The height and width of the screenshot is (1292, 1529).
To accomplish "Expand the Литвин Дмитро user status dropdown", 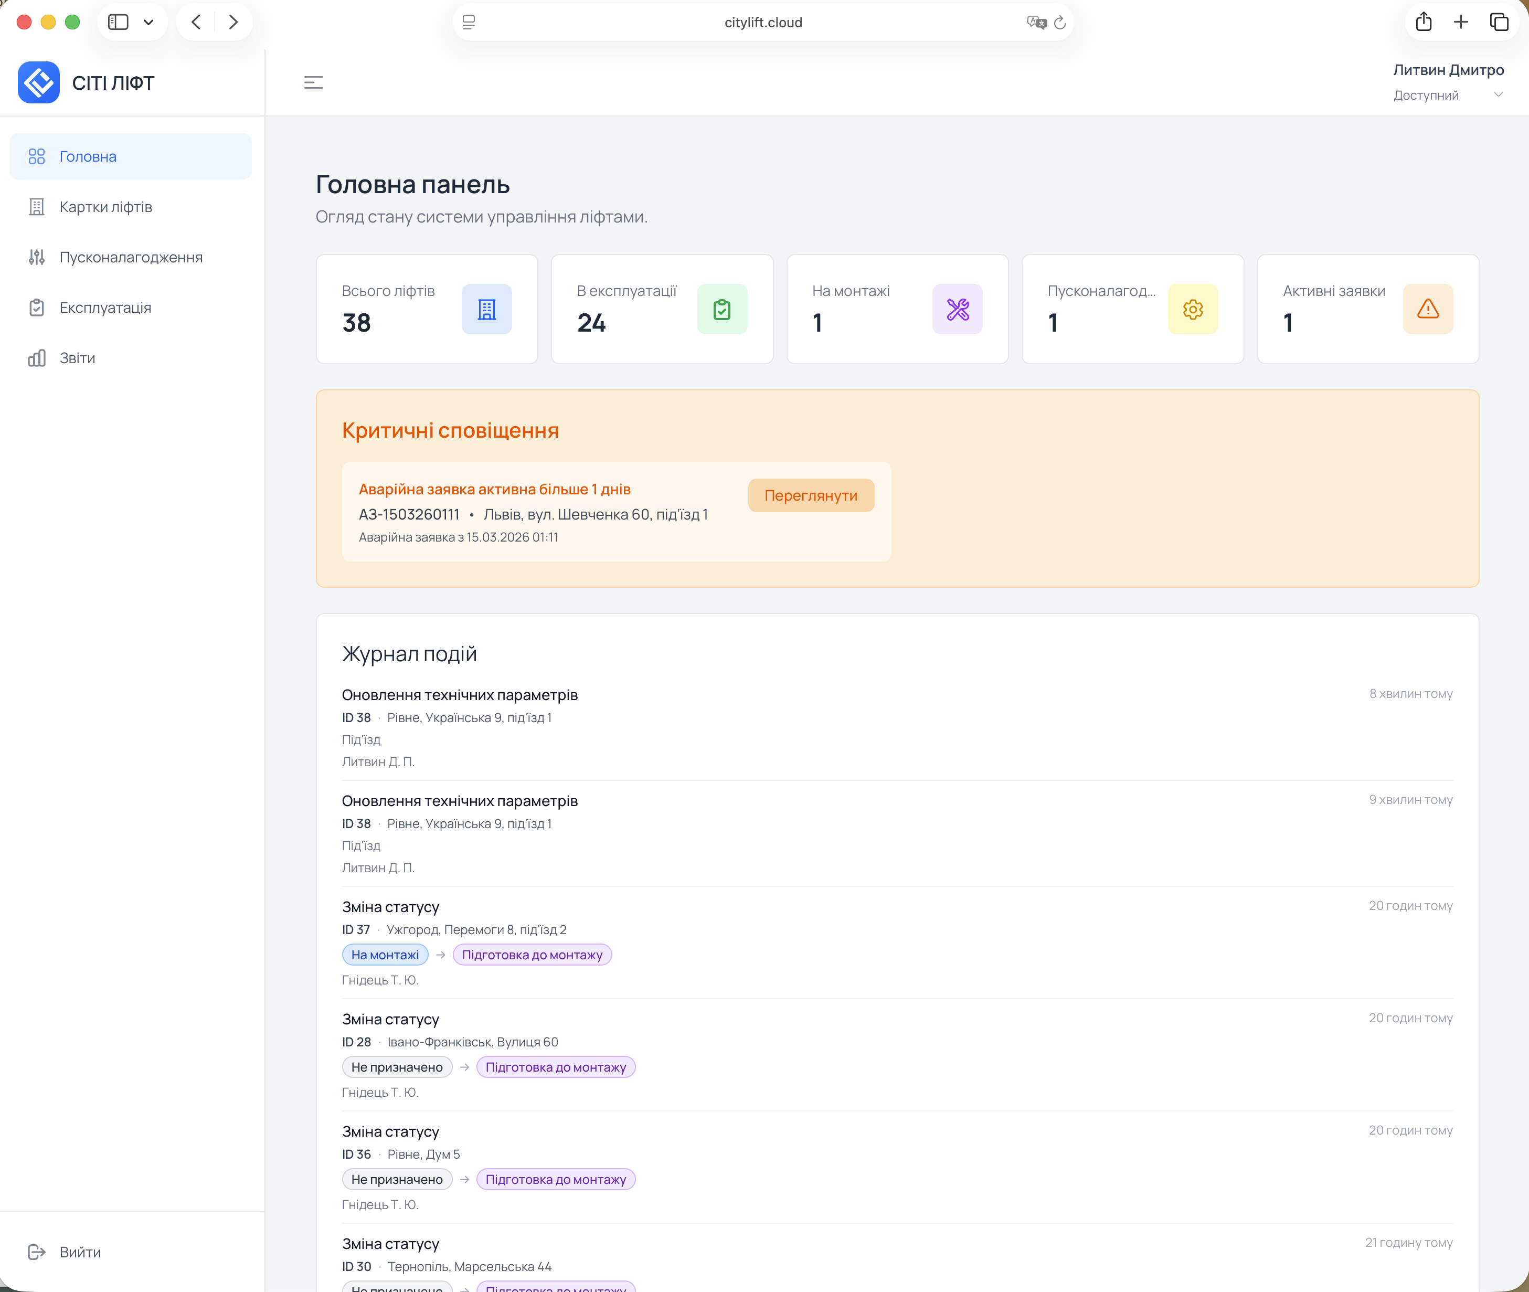I will (x=1498, y=94).
